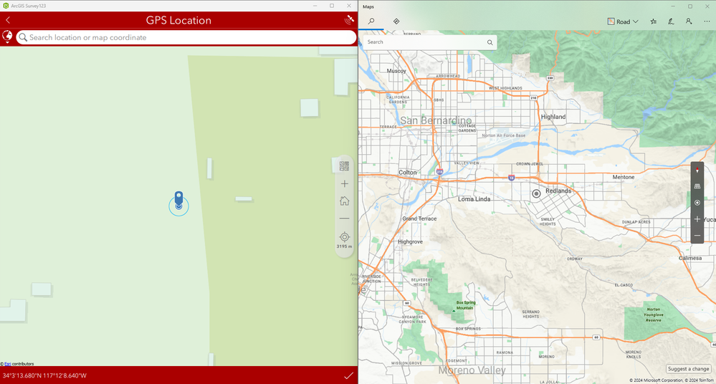Open the basemap gallery grid icon in Survey123
Viewport: 716px width, 384px height.
344,165
